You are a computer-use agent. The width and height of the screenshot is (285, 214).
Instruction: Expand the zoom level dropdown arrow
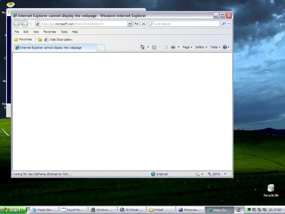pos(225,174)
